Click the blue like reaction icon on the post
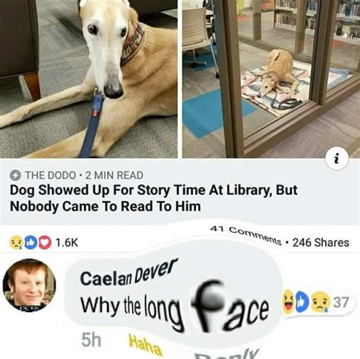 click(x=30, y=243)
